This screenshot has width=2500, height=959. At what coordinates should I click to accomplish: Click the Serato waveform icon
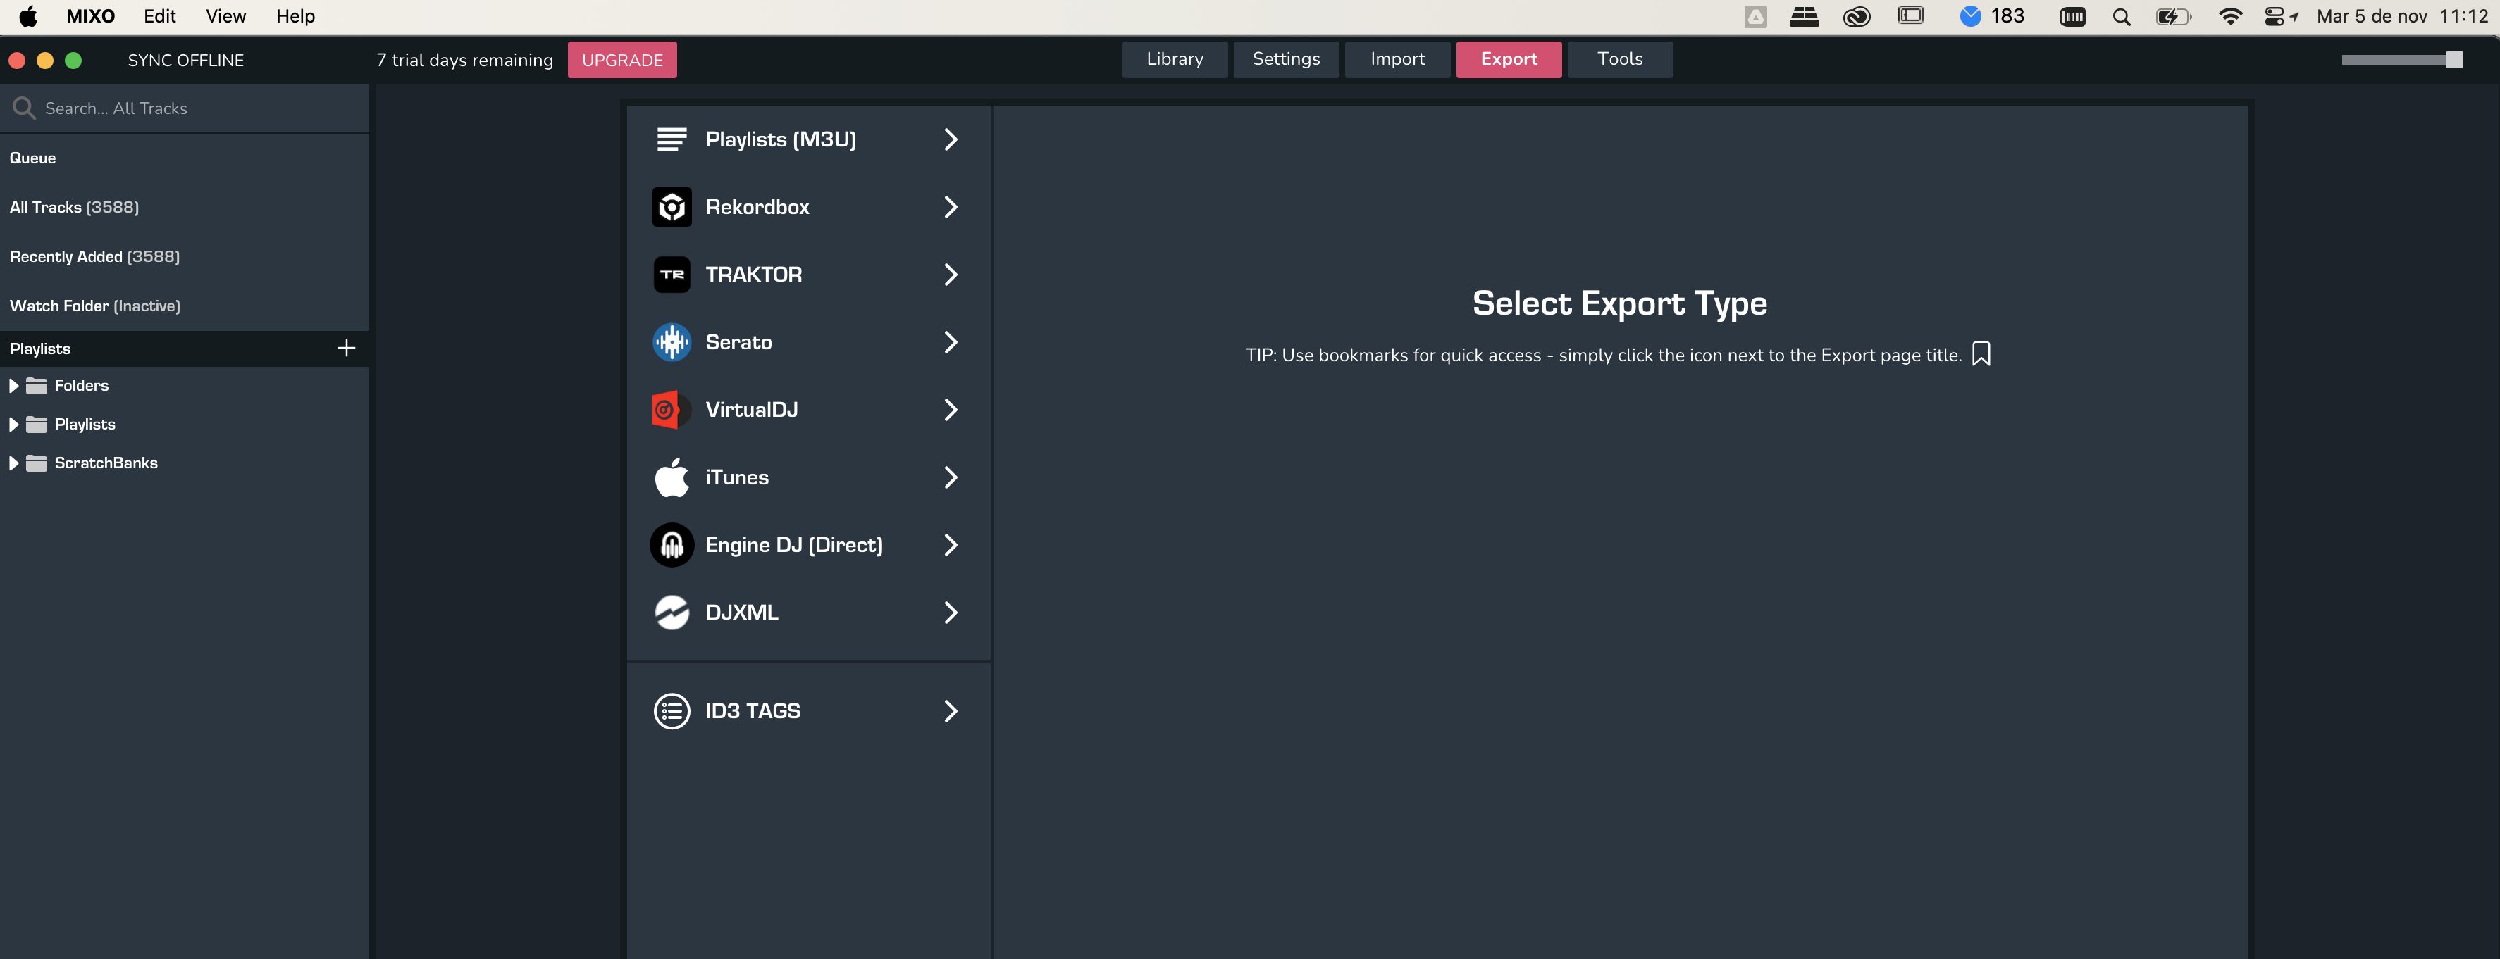click(672, 342)
